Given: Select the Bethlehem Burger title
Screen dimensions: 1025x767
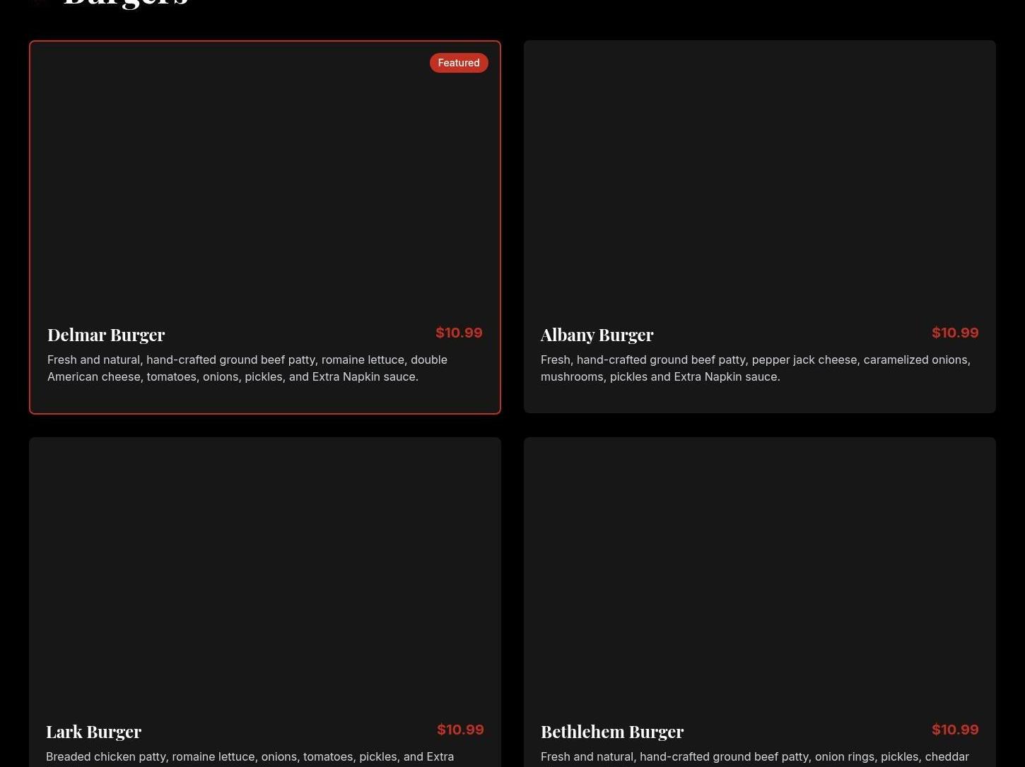Looking at the screenshot, I should pyautogui.click(x=612, y=732).
